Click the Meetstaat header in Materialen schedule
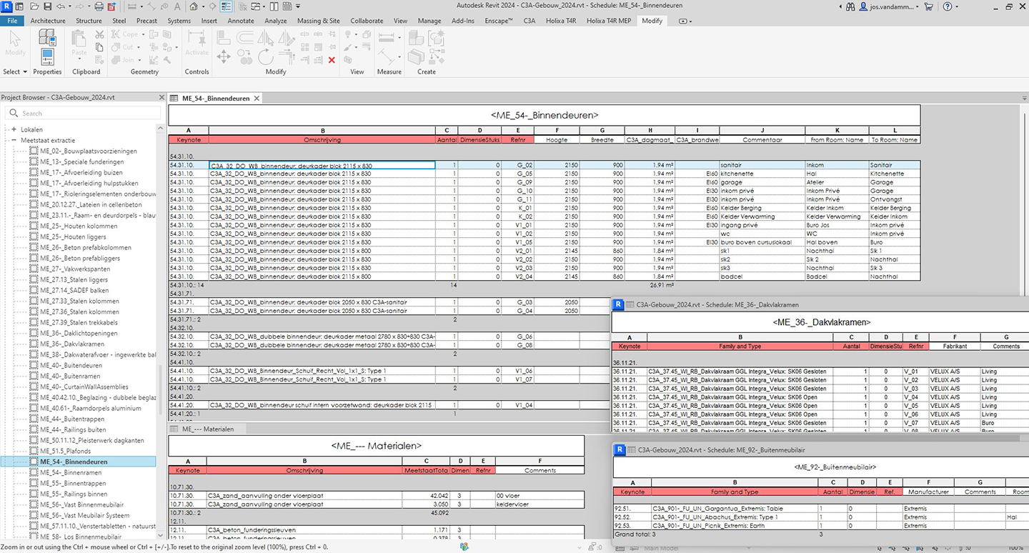1029x553 pixels. point(427,470)
